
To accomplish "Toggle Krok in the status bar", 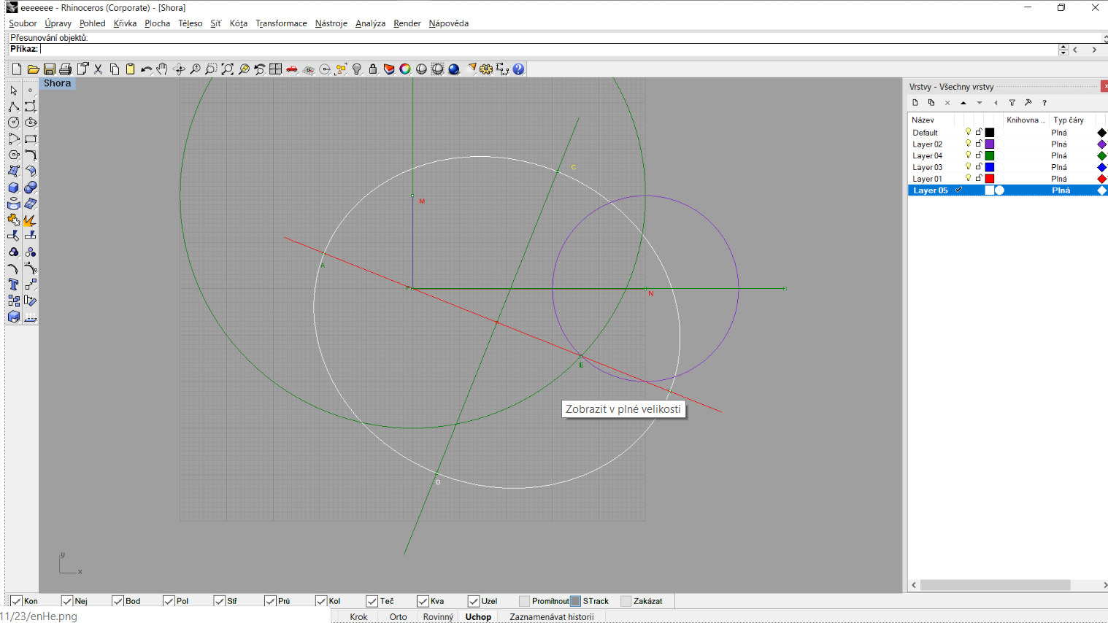I will tap(358, 616).
